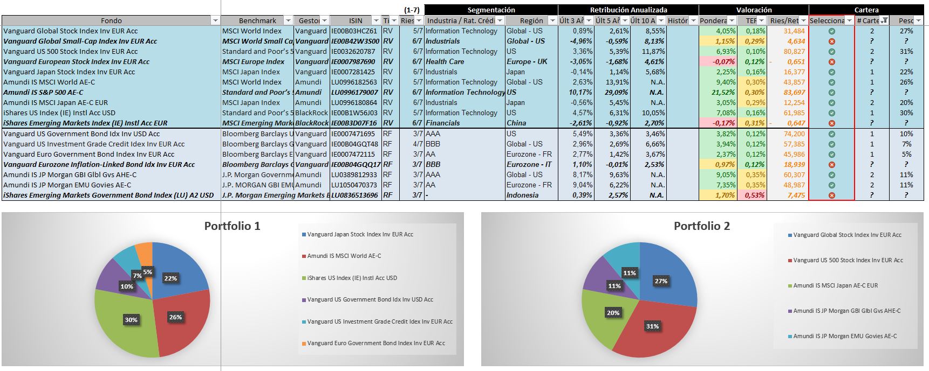
Task: Click the orange legend marker for Vanguard Euro Government Bond
Action: click(304, 343)
